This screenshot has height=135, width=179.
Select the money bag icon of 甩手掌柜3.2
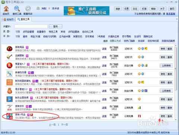(9, 91)
